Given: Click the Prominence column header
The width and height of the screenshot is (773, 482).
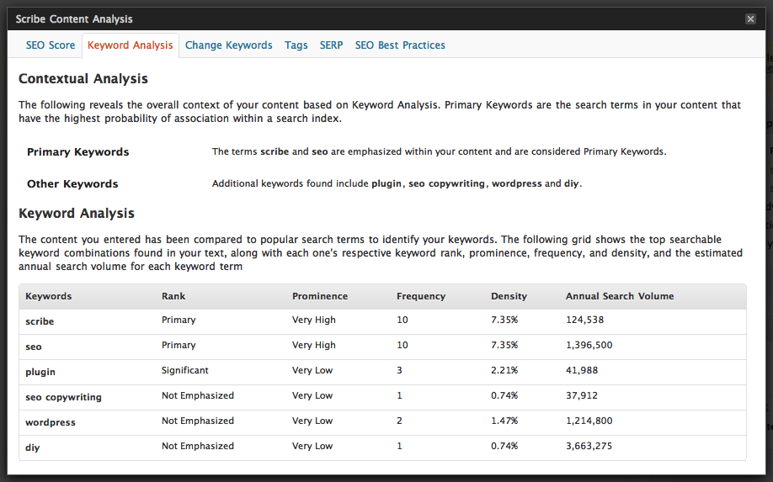Looking at the screenshot, I should (x=320, y=296).
